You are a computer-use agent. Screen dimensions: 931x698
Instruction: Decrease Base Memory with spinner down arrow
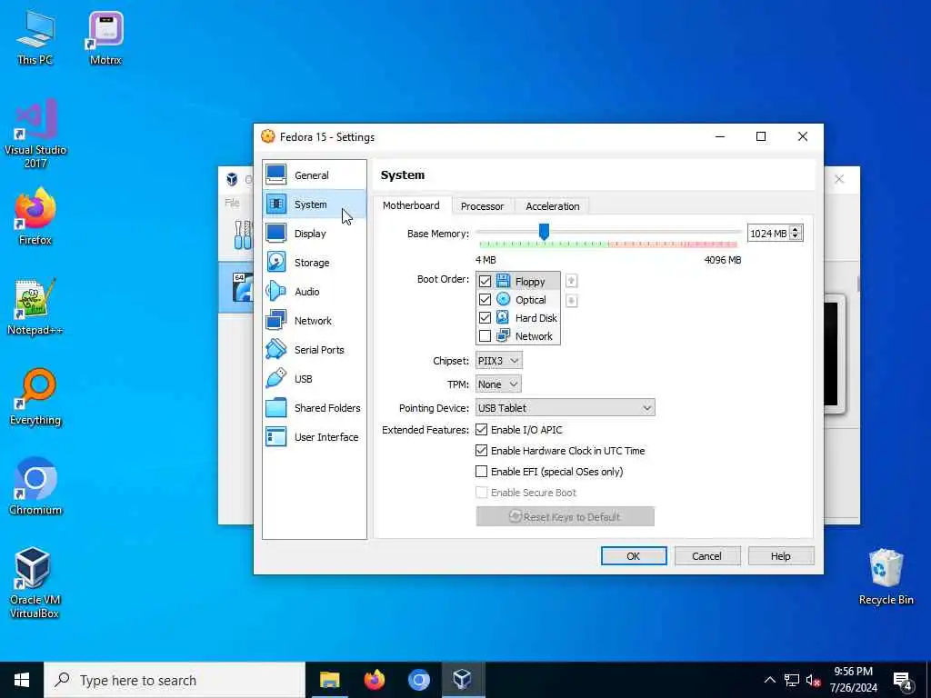(x=796, y=237)
